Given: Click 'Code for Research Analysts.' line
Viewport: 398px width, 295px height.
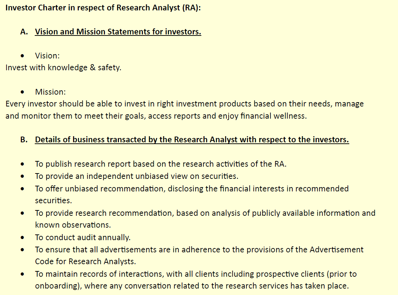Looking at the screenshot, I should tap(85, 262).
